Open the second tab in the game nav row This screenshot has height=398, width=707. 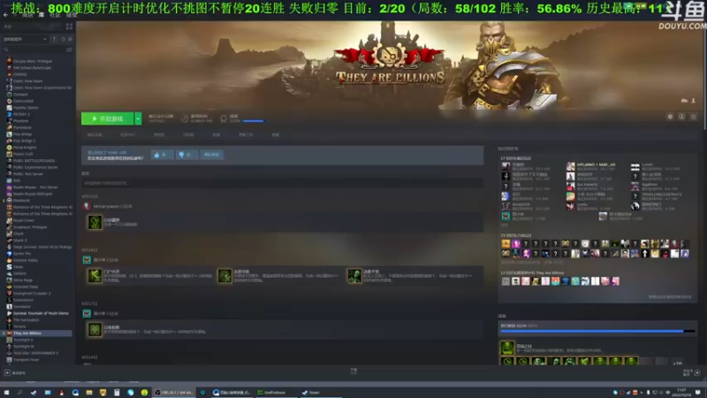coord(127,135)
